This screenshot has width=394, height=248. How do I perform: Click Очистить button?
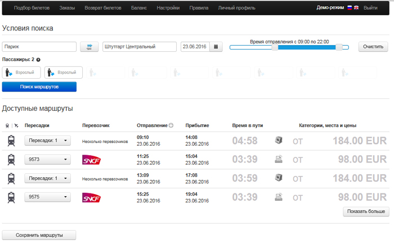[x=373, y=47]
